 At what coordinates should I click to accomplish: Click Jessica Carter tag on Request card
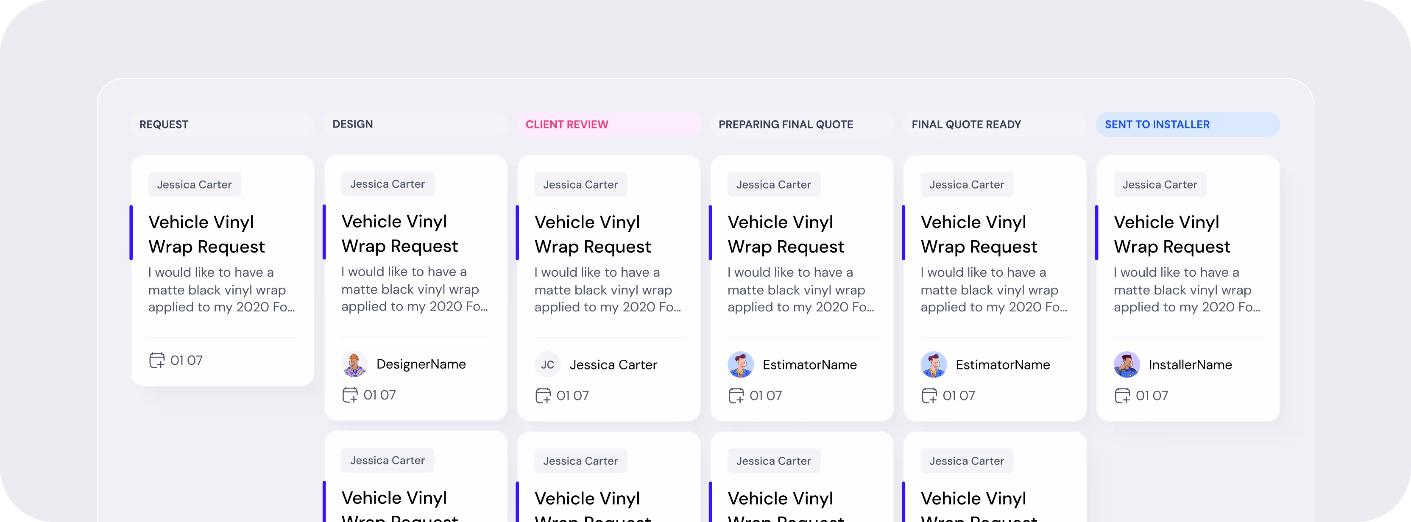tap(195, 185)
